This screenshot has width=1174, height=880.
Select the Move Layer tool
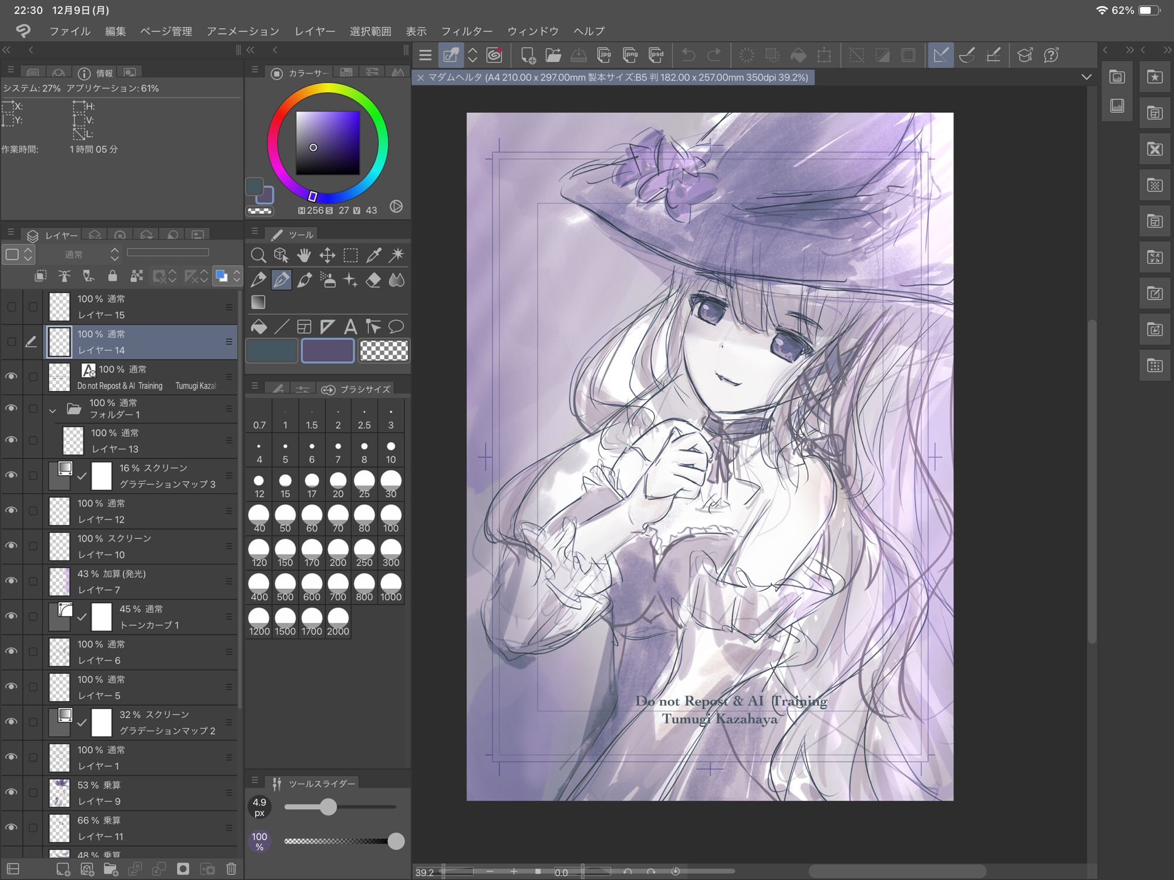pos(327,255)
